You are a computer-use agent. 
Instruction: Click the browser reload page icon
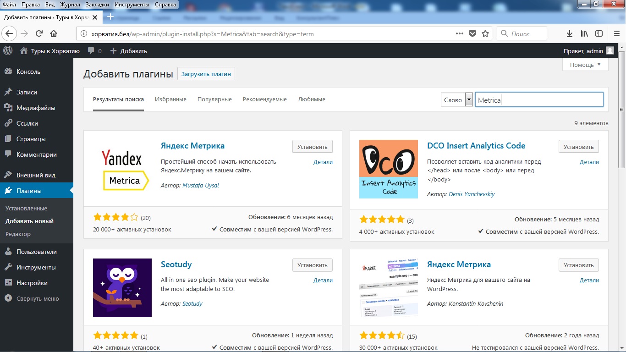click(39, 33)
